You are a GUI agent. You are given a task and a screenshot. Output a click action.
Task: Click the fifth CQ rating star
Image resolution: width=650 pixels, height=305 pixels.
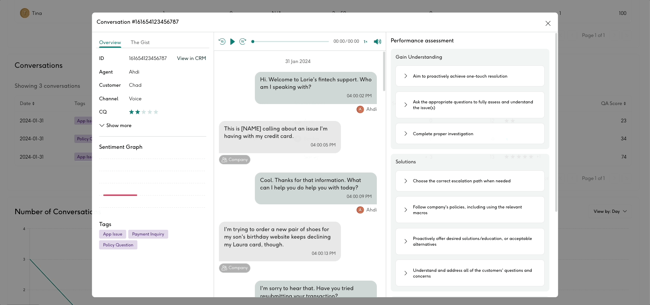[156, 112]
